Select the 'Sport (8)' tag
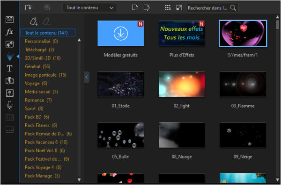 pos(34,108)
